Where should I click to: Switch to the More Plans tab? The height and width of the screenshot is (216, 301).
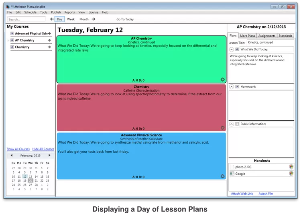(x=248, y=36)
